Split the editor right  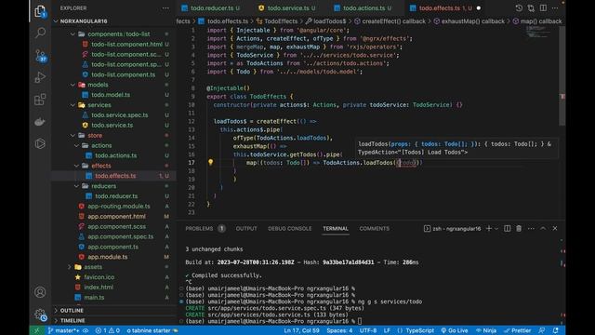[x=543, y=8]
